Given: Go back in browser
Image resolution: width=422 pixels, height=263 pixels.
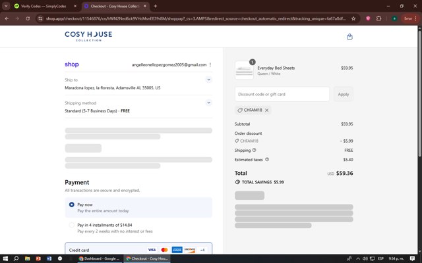Looking at the screenshot, I should pos(7,18).
